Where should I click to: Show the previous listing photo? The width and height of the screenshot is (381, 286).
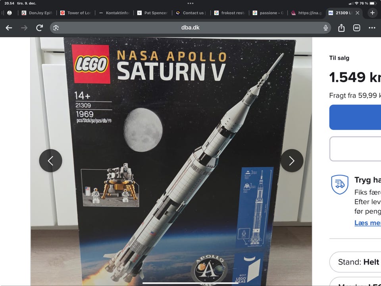tap(50, 160)
